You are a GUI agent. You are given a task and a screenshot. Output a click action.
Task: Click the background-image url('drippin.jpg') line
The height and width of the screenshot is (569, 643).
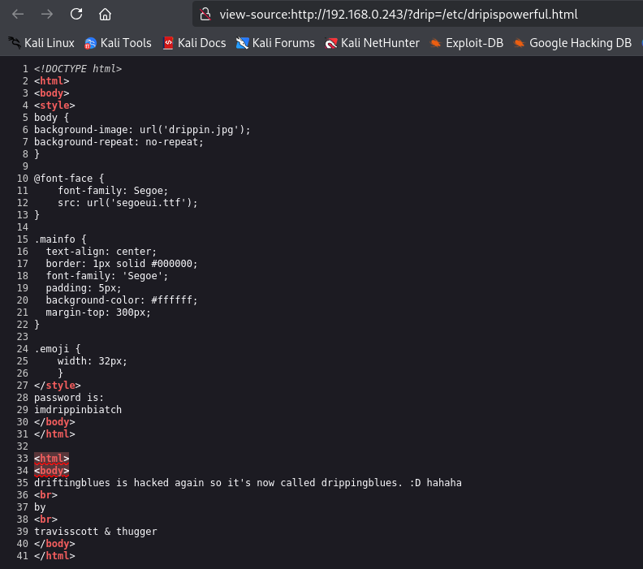point(142,130)
